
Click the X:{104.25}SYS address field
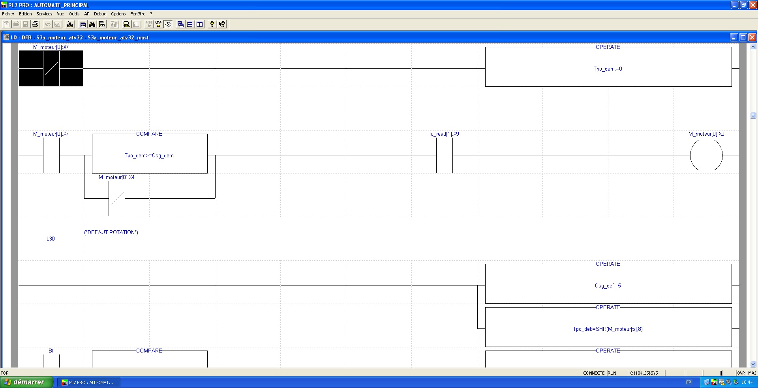pos(646,373)
